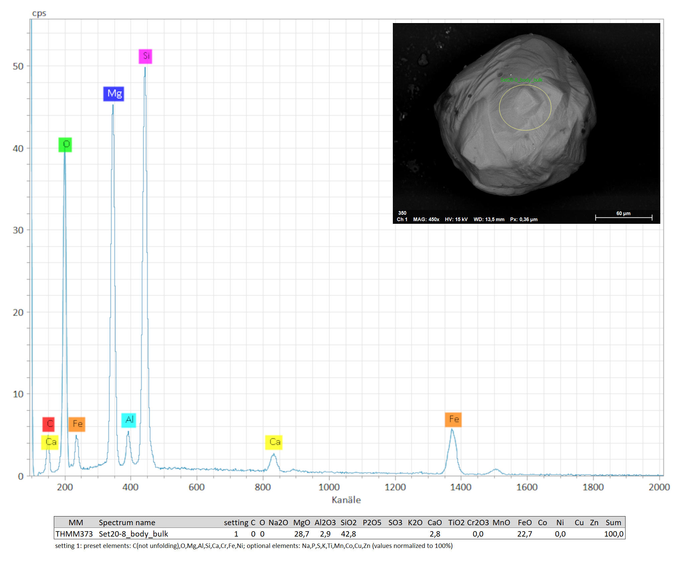Click the red C element label
674x566 pixels.
48,424
